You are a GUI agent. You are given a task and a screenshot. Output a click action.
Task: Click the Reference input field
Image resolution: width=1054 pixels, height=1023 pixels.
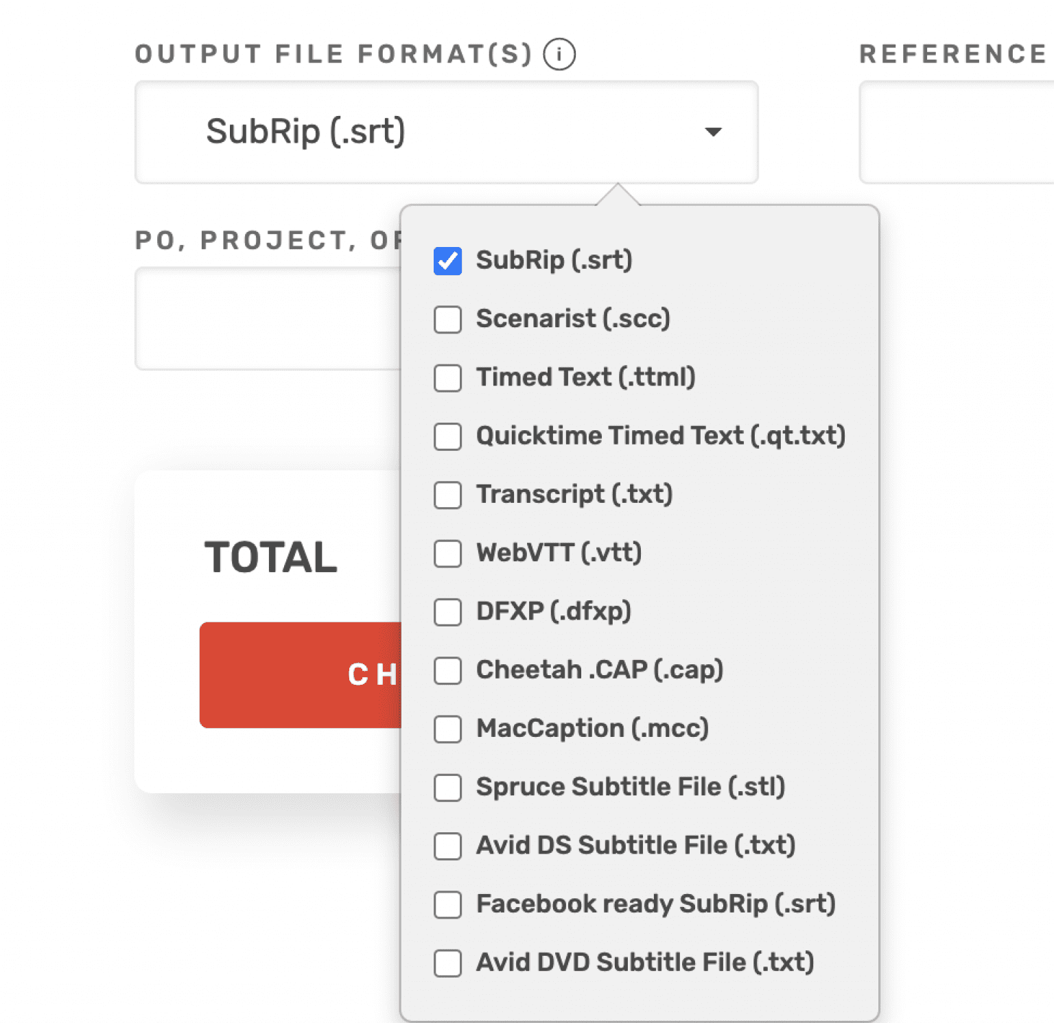(957, 132)
